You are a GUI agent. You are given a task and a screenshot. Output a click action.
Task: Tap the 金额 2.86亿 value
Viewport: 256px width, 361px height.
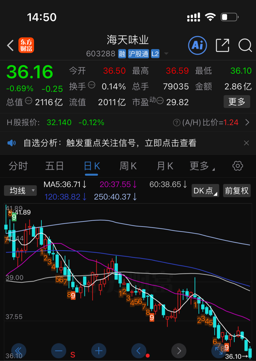(238, 87)
